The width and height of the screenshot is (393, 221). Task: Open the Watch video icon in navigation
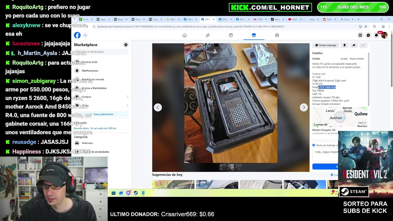(x=231, y=35)
